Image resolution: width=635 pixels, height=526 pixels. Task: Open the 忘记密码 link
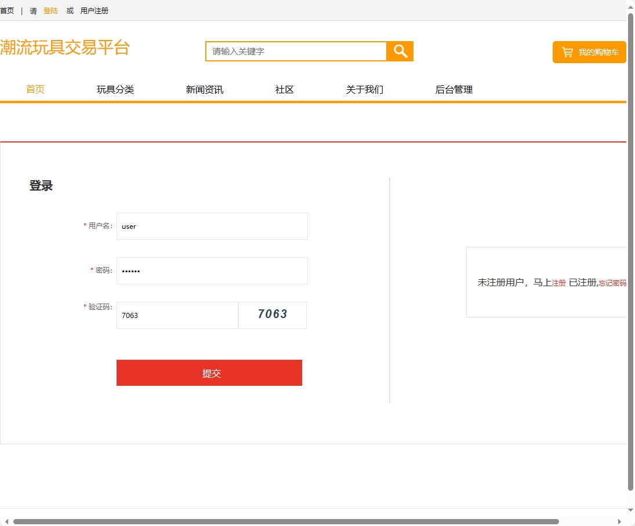[x=612, y=283]
